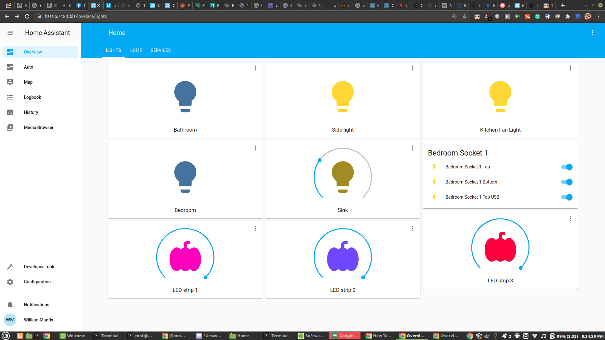Open the Notifications bell

(x=10, y=305)
